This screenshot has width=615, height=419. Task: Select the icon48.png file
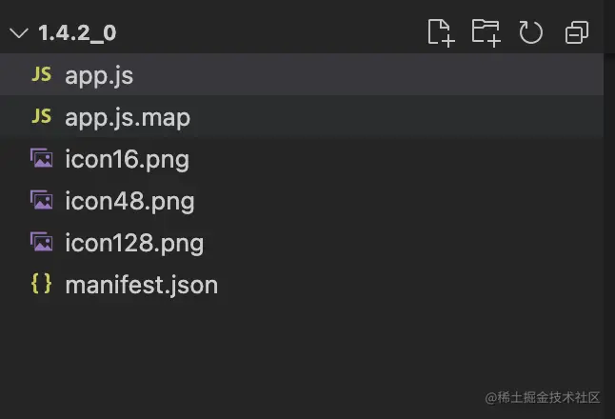pyautogui.click(x=129, y=201)
